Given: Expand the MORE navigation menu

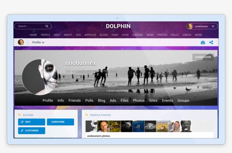Looking at the screenshot, I should pos(198,35).
